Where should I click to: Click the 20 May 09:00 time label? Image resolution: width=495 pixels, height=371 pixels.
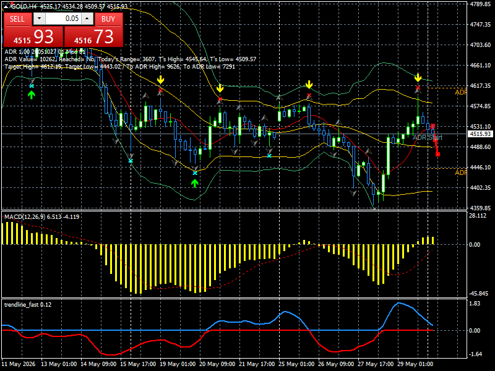pos(217,364)
